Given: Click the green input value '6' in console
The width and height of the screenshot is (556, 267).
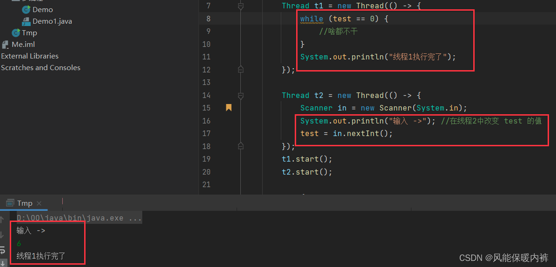Looking at the screenshot, I should [19, 244].
